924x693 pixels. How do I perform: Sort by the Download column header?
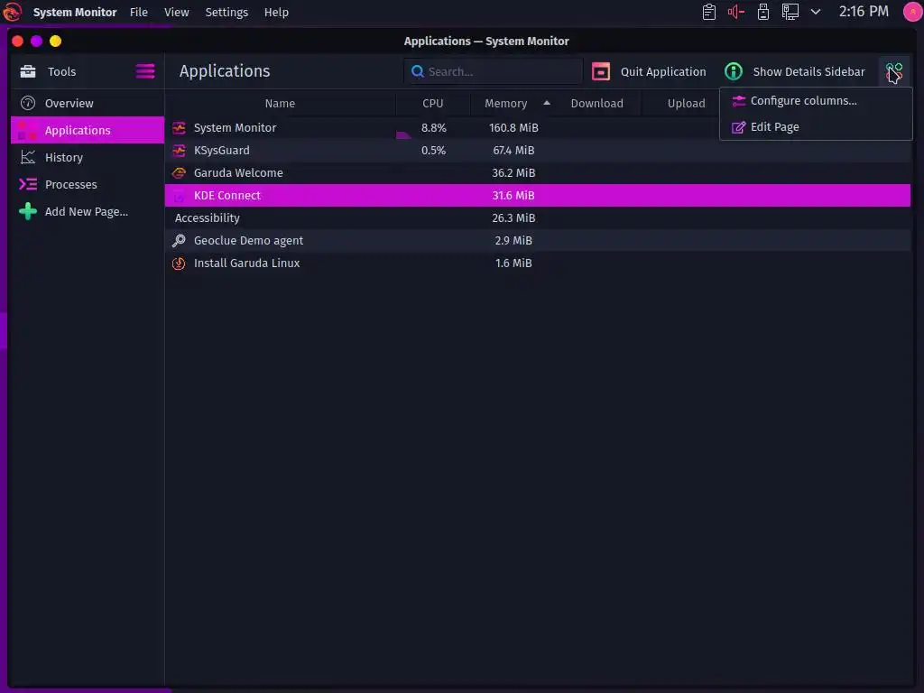pyautogui.click(x=597, y=103)
